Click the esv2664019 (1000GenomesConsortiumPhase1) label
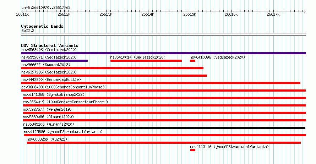The width and height of the screenshot is (316, 164). coord(65,102)
